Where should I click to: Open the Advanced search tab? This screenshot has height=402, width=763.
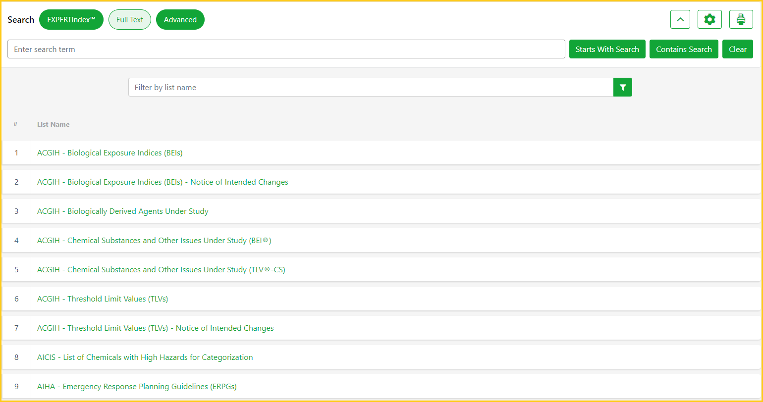[180, 20]
